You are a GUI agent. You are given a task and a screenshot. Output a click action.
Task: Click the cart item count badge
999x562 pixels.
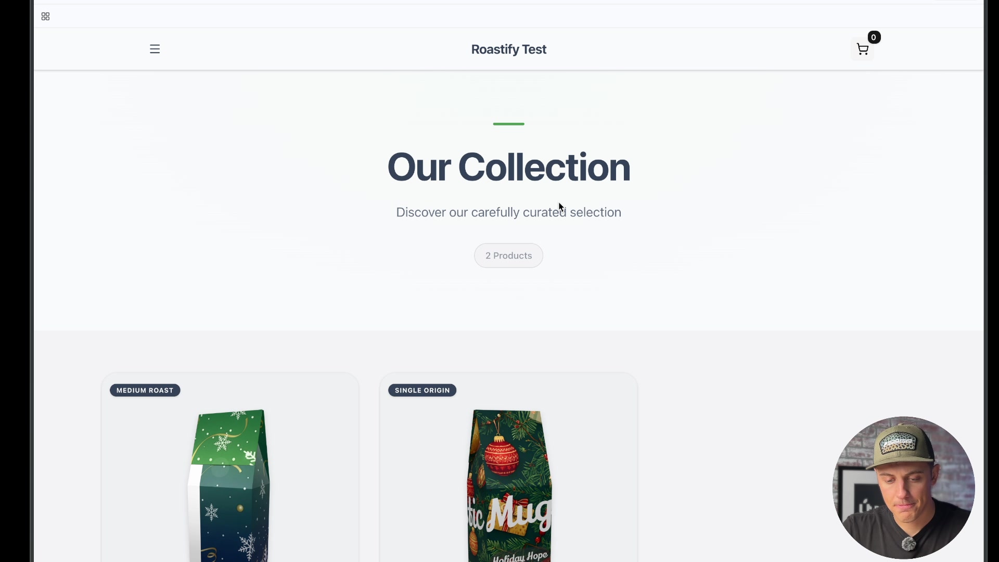click(x=874, y=37)
